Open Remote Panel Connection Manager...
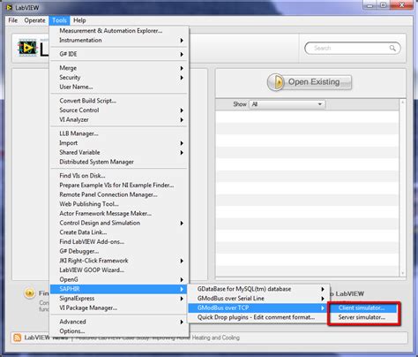The image size is (418, 357). click(x=119, y=194)
